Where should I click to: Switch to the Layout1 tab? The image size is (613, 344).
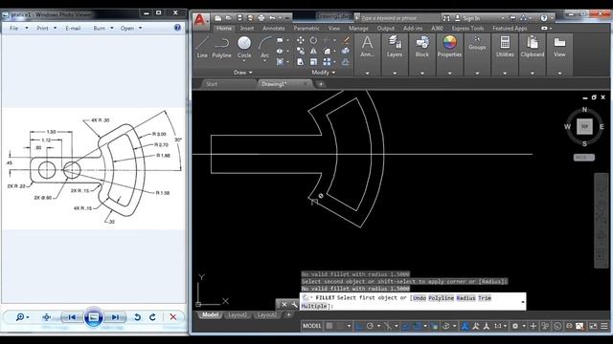(x=238, y=314)
